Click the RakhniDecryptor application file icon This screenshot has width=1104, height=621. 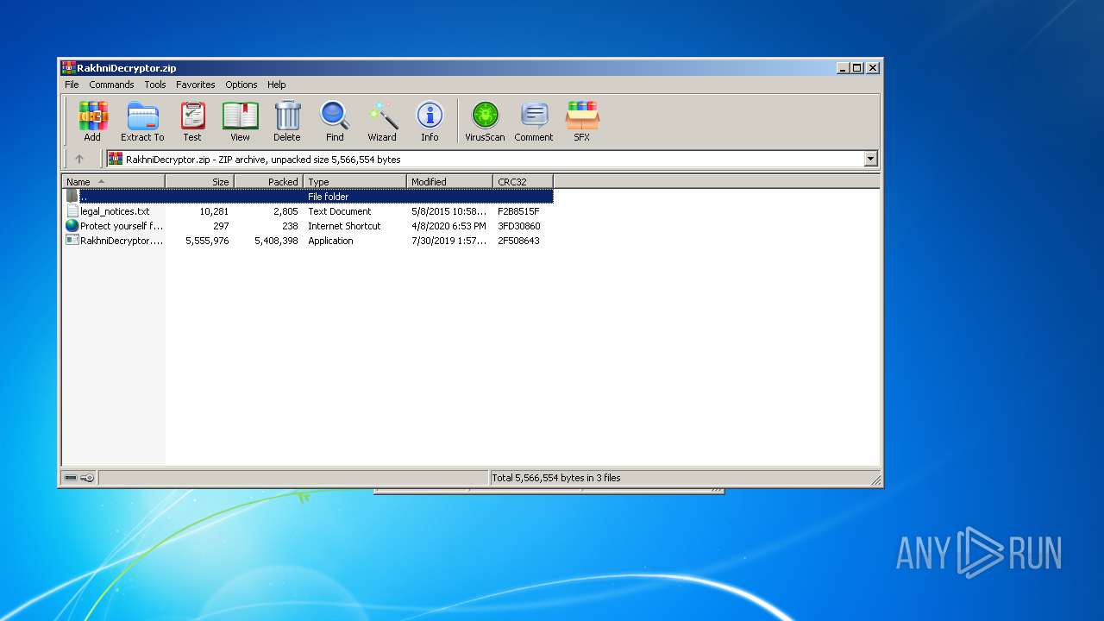(x=72, y=241)
